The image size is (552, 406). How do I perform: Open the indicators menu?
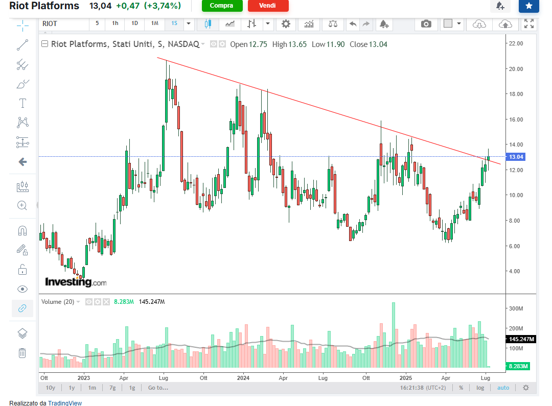(309, 23)
